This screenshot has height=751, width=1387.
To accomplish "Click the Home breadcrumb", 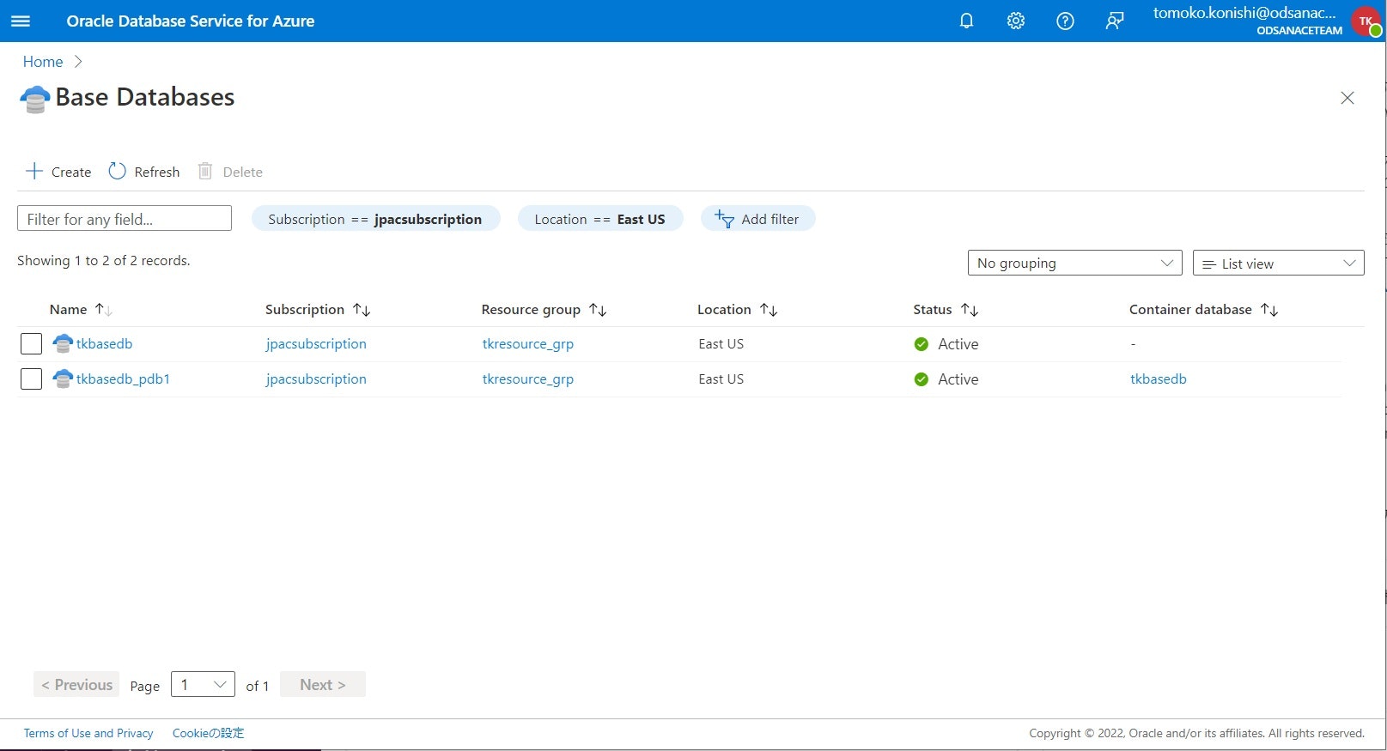I will click(x=43, y=62).
